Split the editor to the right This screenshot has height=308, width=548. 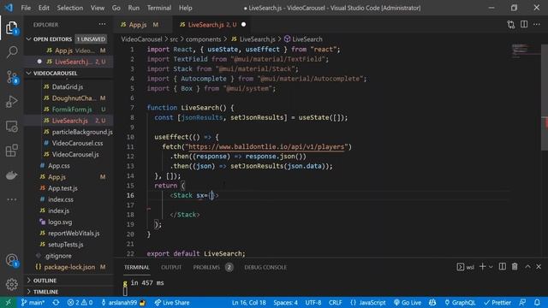[x=524, y=25]
